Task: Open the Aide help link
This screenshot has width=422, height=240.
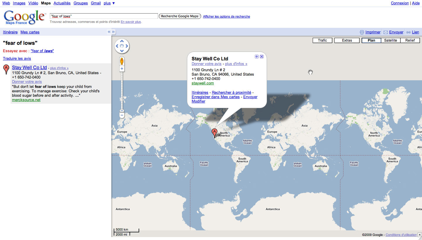Action: 416,3
